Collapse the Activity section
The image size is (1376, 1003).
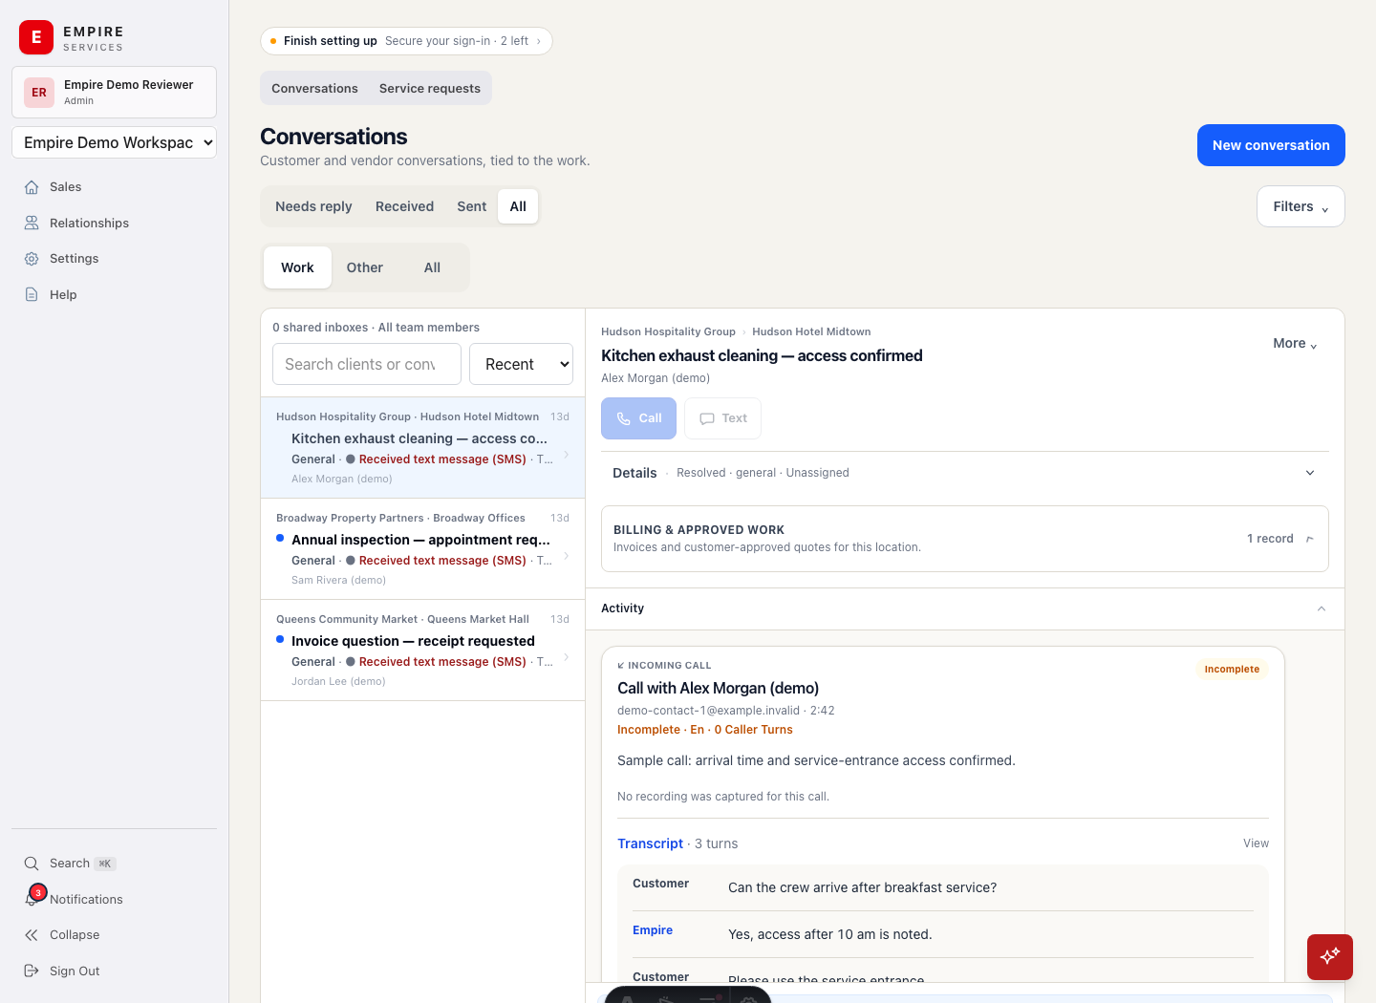pyautogui.click(x=1322, y=608)
